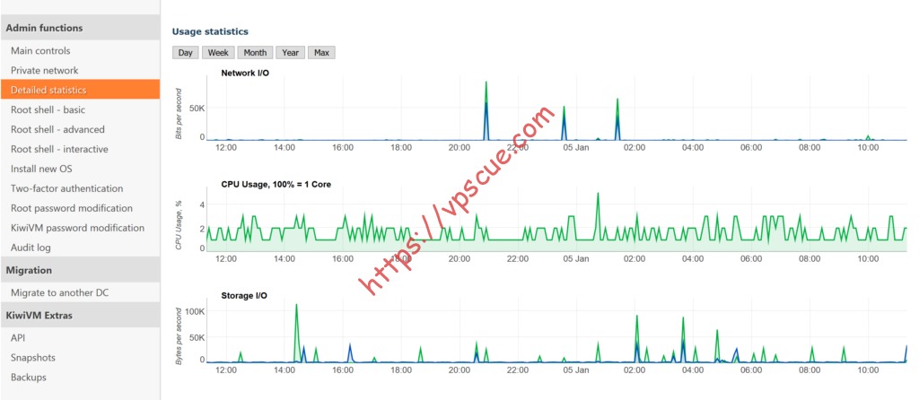Open Migrate to another DC
This screenshot has width=919, height=400.
80,292
